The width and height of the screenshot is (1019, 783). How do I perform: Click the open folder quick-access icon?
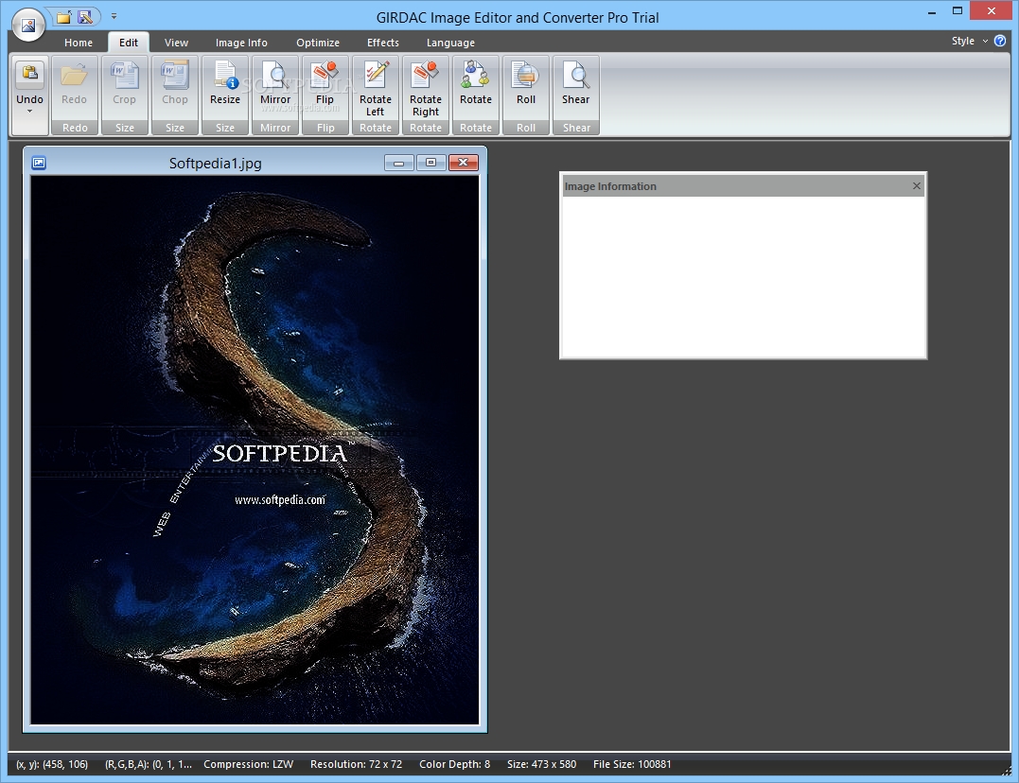63,17
